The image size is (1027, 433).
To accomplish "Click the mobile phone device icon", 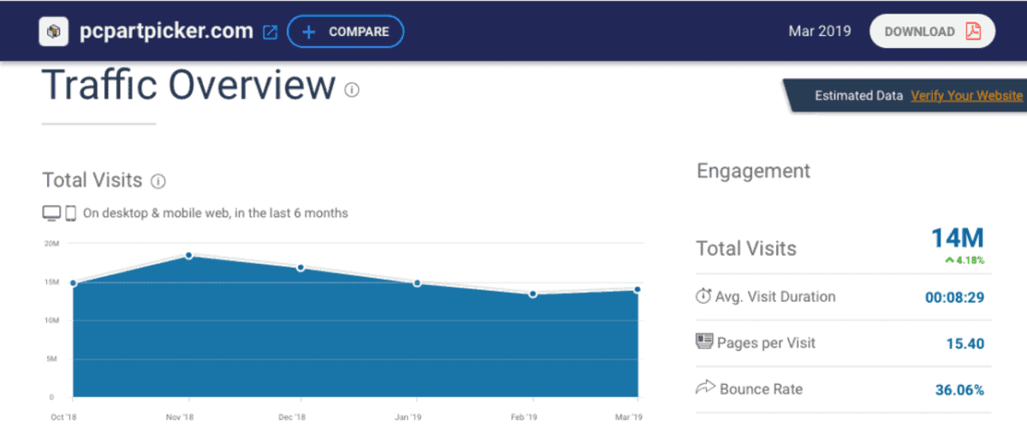I will pyautogui.click(x=71, y=213).
